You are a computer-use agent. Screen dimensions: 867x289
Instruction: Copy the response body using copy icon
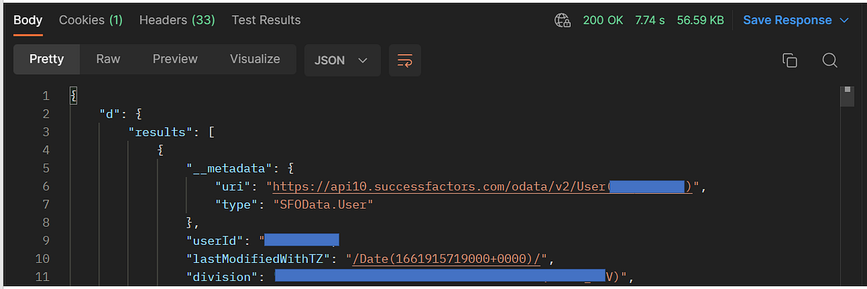[x=790, y=60]
